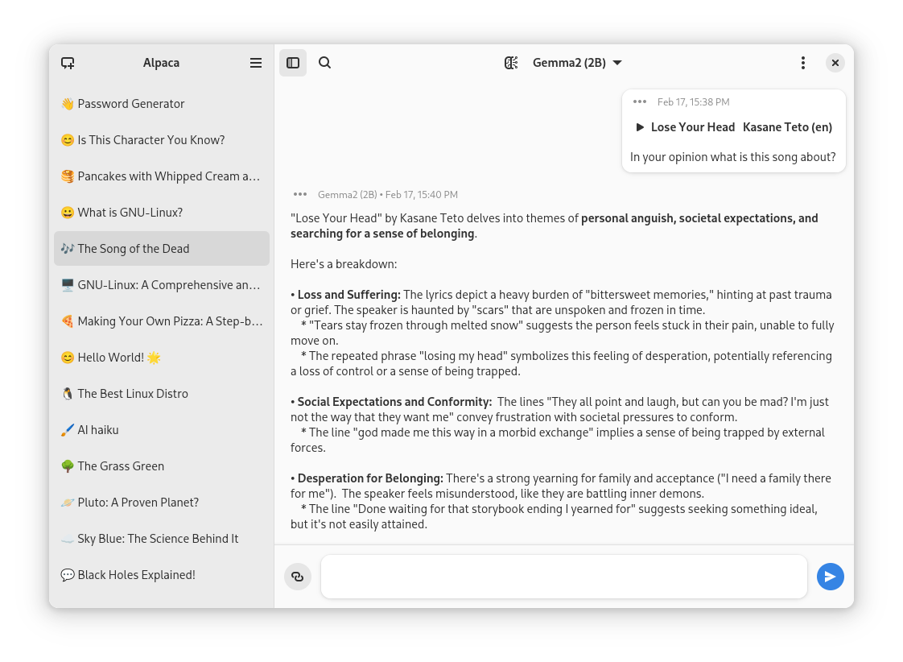
Task: Open the What is GNU-Linux? chat
Action: [162, 213]
